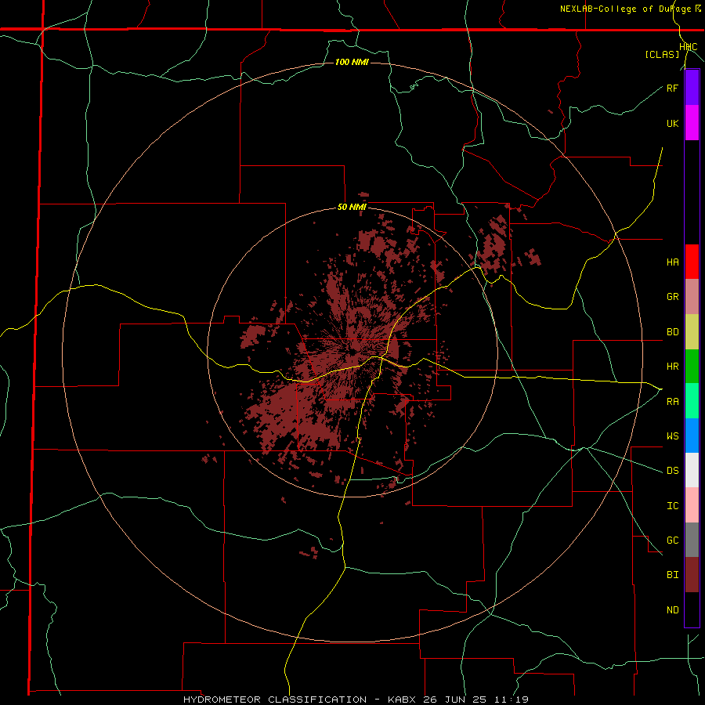Click the RA legend label
The height and width of the screenshot is (705, 705).
672,402
